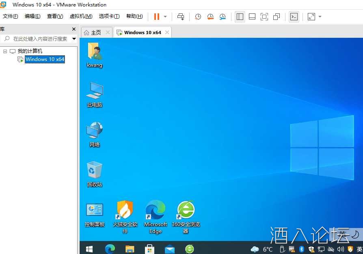Image resolution: width=363 pixels, height=254 pixels.
Task: Toggle the console view button
Action: [294, 17]
